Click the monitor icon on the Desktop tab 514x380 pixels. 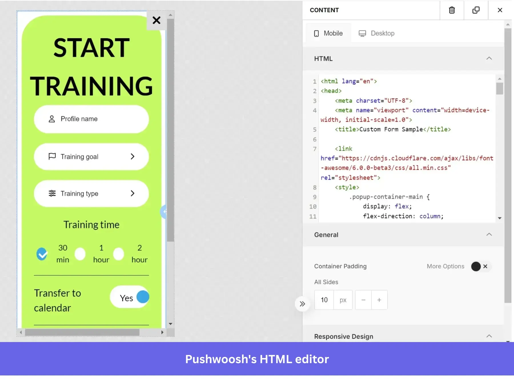click(362, 33)
